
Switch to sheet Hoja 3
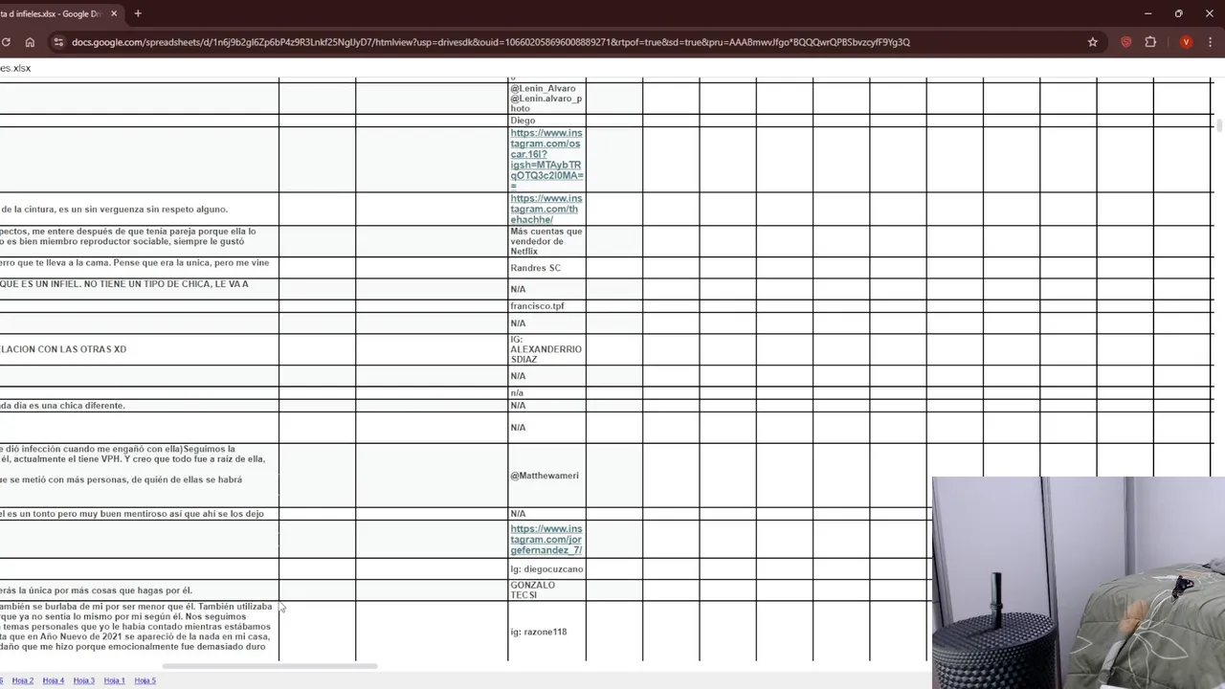pyautogui.click(x=84, y=680)
